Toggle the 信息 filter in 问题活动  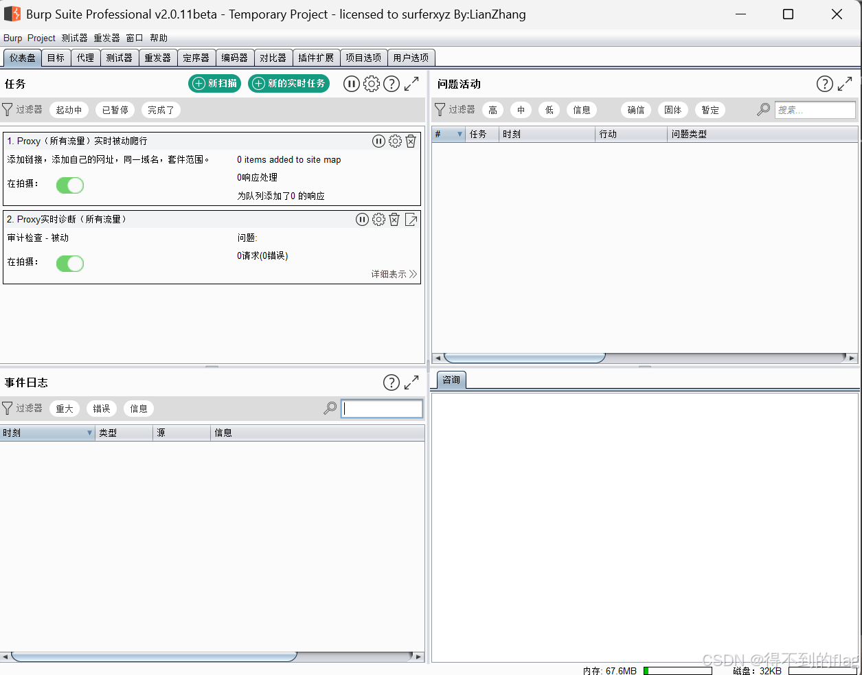click(582, 110)
